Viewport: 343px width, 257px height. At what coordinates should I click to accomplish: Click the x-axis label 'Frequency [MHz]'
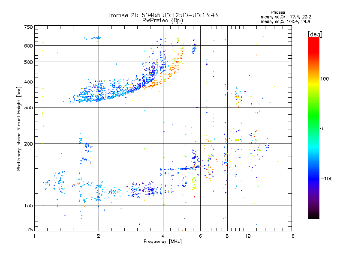tap(162, 242)
